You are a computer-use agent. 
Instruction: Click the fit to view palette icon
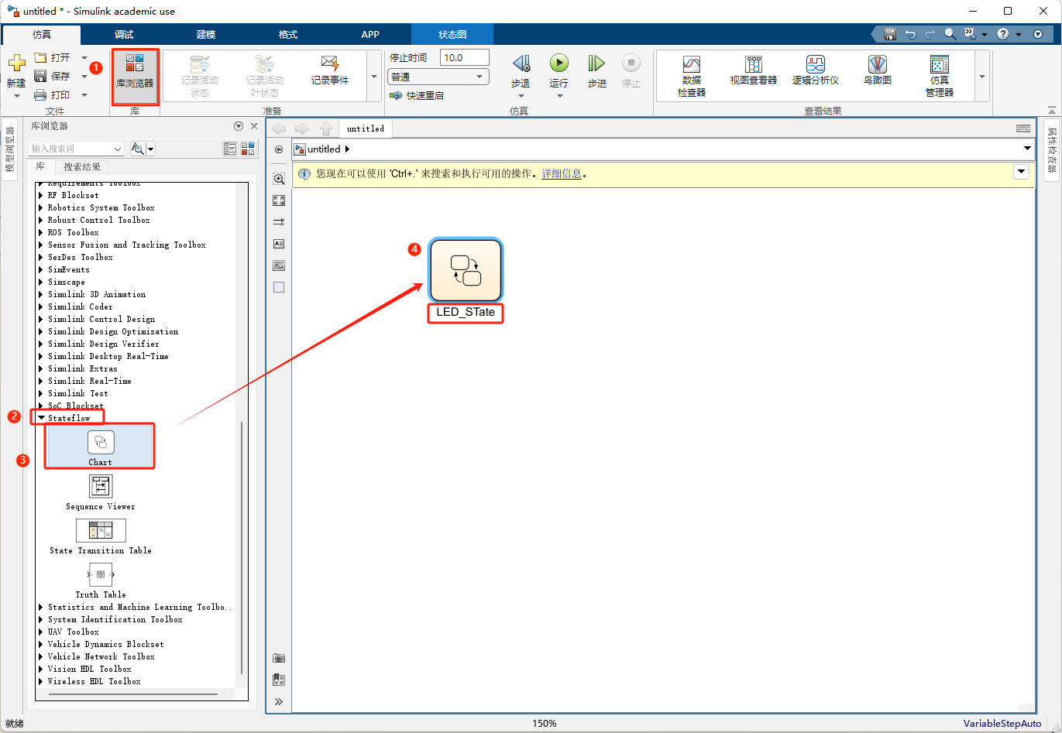coord(279,200)
